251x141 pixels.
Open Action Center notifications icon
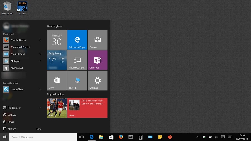pyautogui.click(x=223, y=137)
